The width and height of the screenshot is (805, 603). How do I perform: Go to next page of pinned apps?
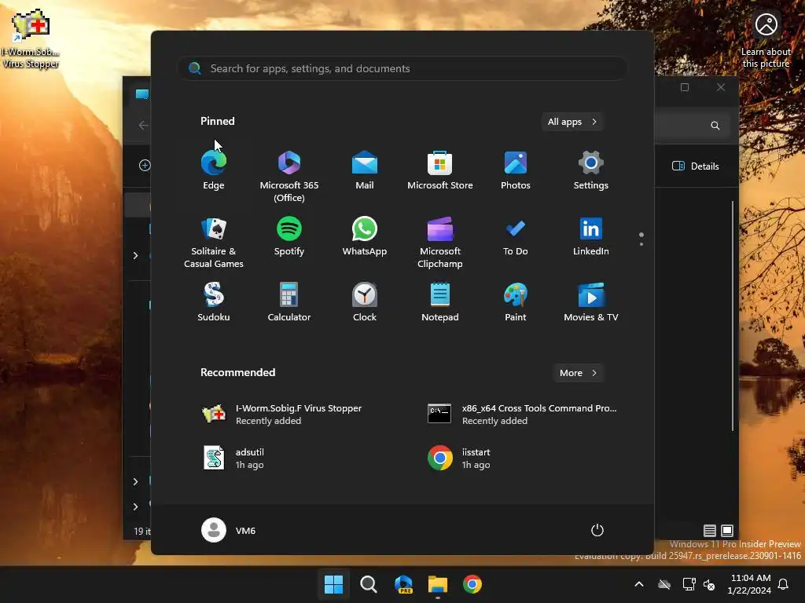tap(641, 244)
